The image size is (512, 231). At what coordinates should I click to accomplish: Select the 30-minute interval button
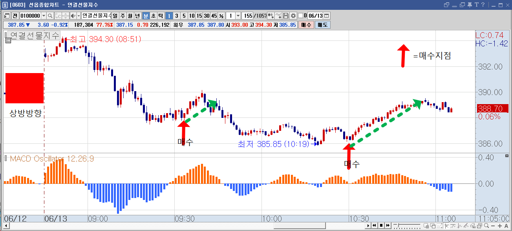click(x=207, y=16)
